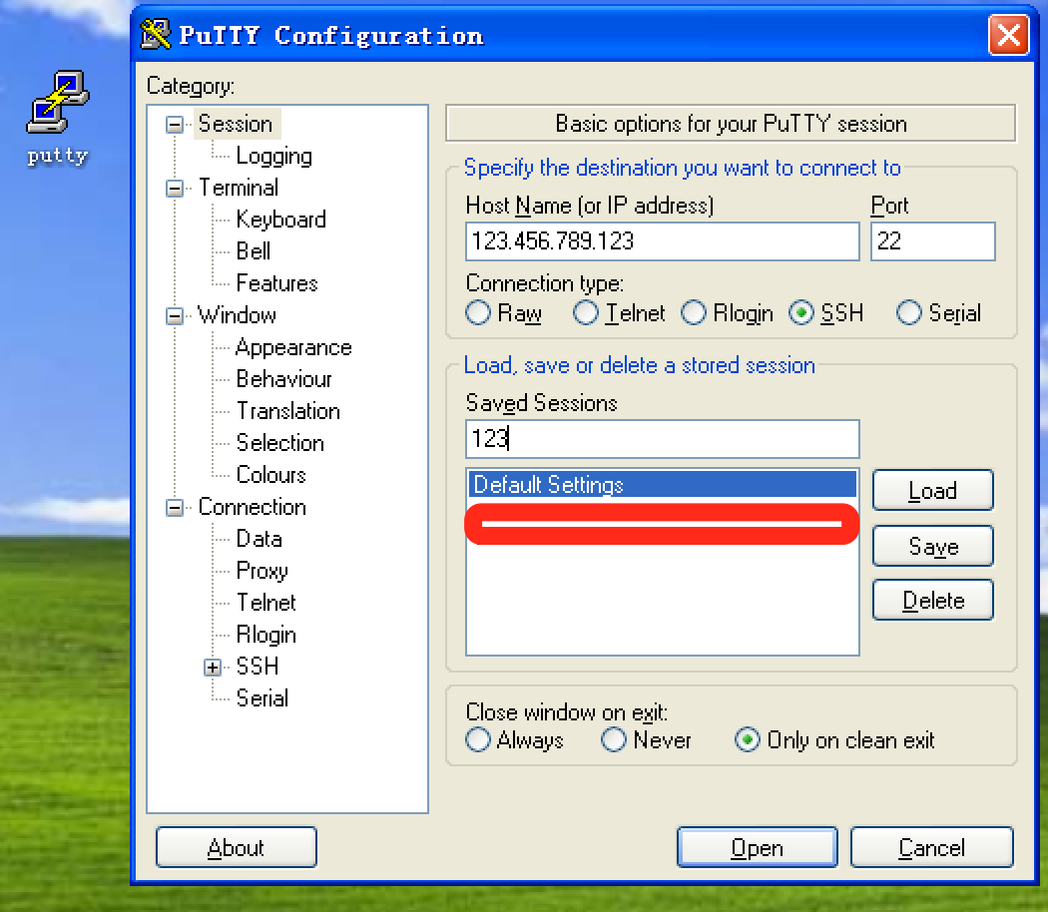Expand the SSH tree node

pyautogui.click(x=213, y=667)
